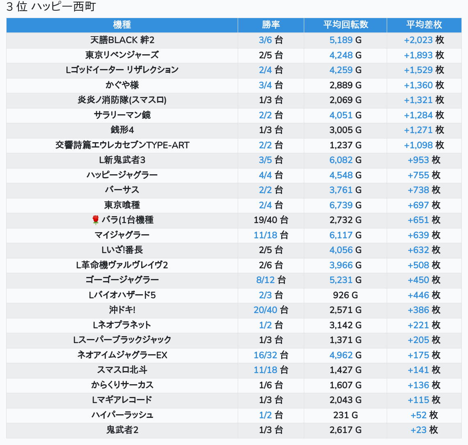Image resolution: width=468 pixels, height=445 pixels.
Task: Open the 4,259 spins link for Lゴッドイーター
Action: (341, 70)
